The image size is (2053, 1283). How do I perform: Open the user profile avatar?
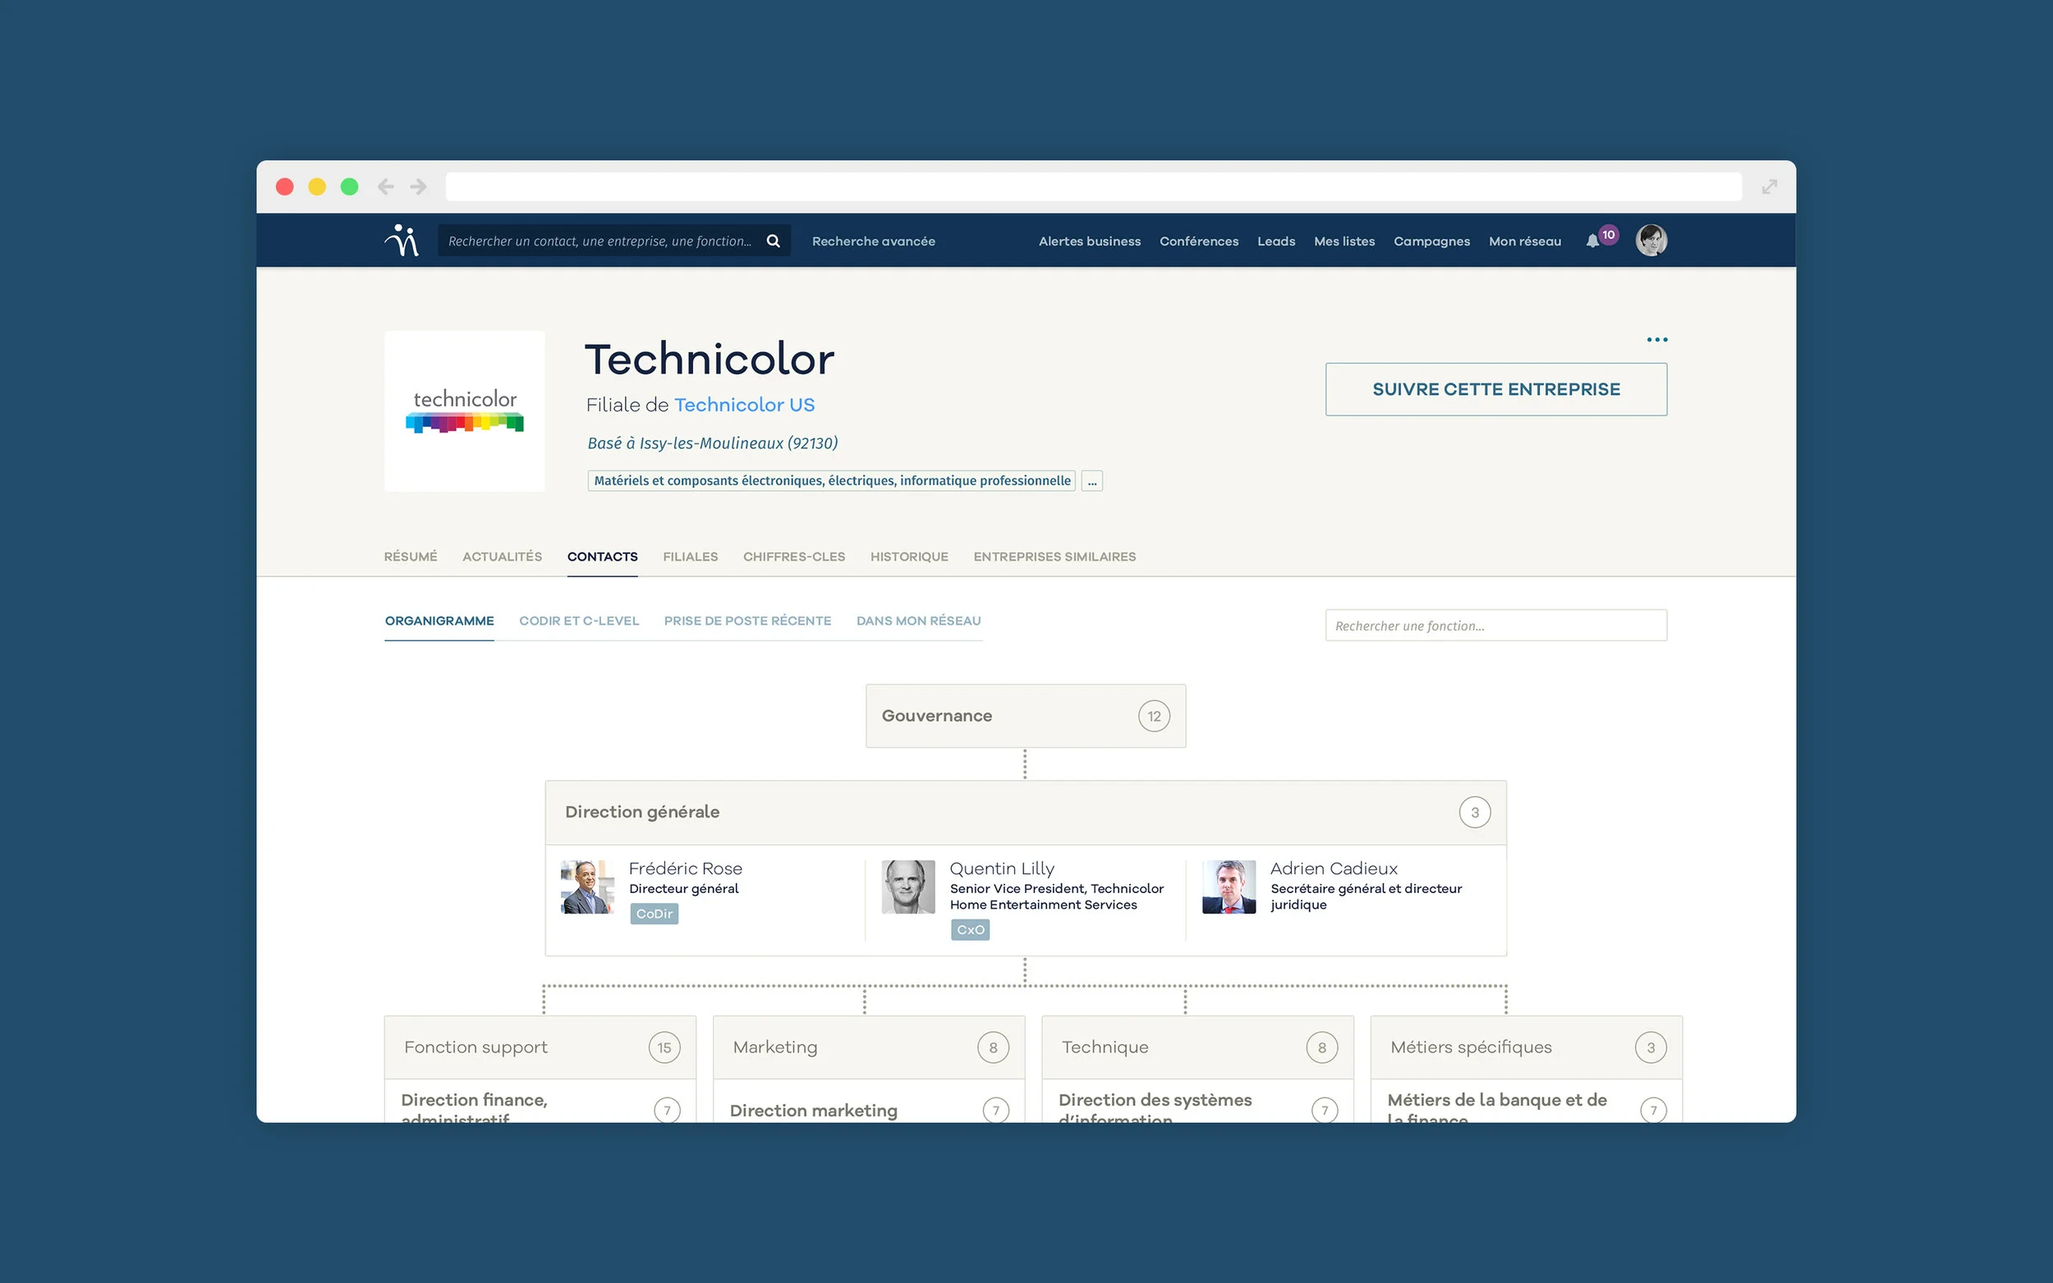(1651, 241)
